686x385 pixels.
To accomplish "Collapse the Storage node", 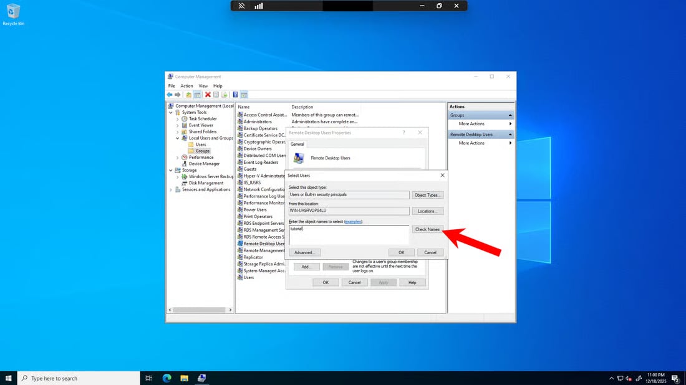I will 171,171.
